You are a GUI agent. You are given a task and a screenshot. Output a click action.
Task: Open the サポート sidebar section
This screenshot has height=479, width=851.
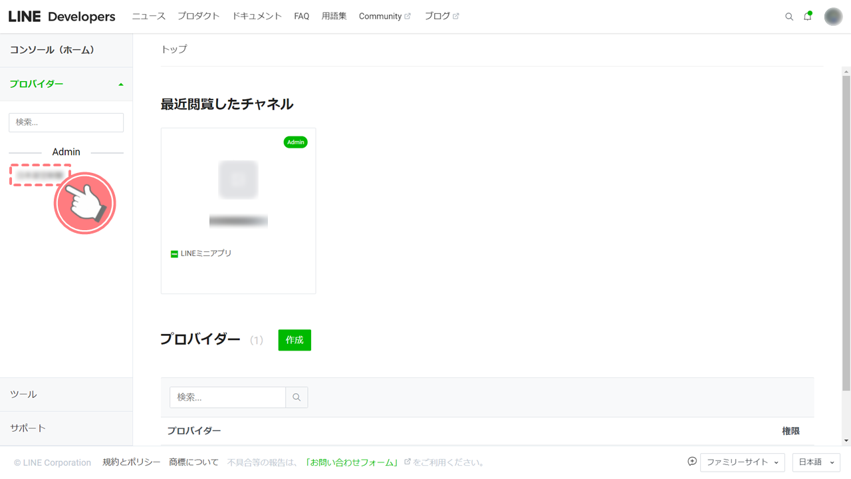pyautogui.click(x=66, y=428)
